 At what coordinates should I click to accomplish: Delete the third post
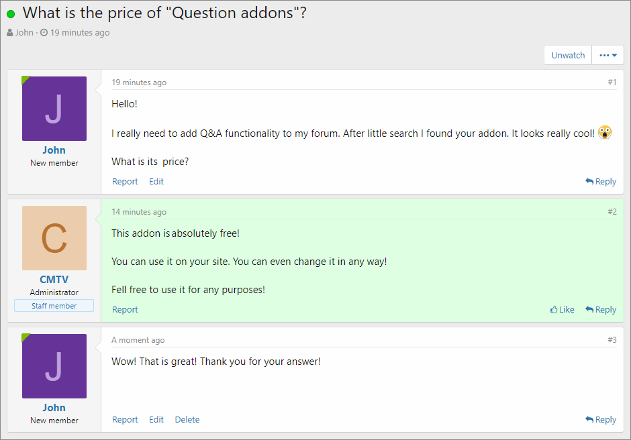tap(187, 420)
